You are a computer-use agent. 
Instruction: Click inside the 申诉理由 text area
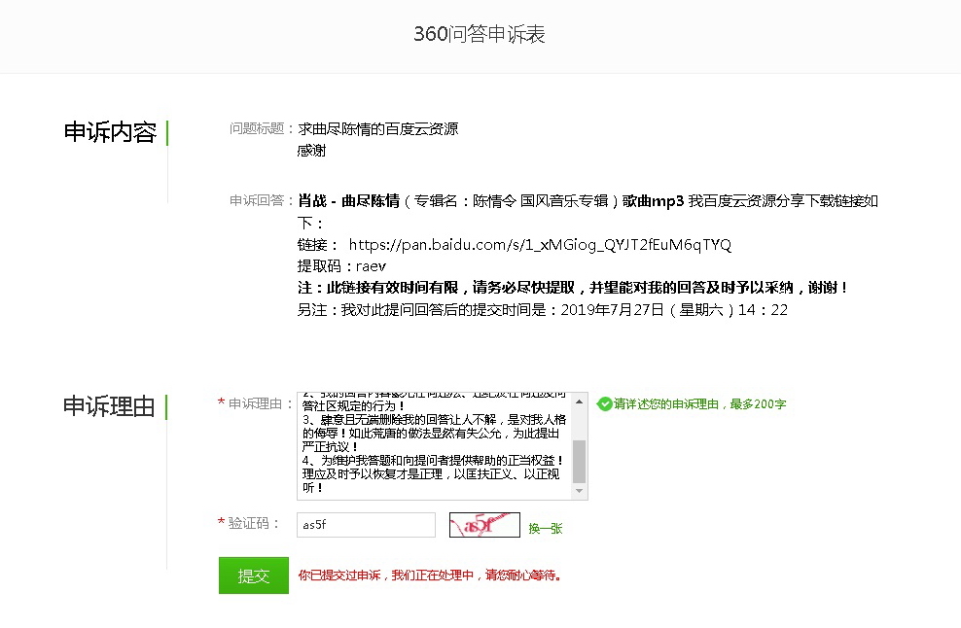coord(435,446)
